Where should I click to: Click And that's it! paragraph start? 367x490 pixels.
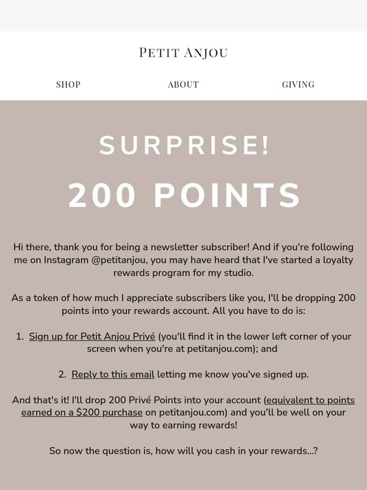pyautogui.click(x=40, y=400)
